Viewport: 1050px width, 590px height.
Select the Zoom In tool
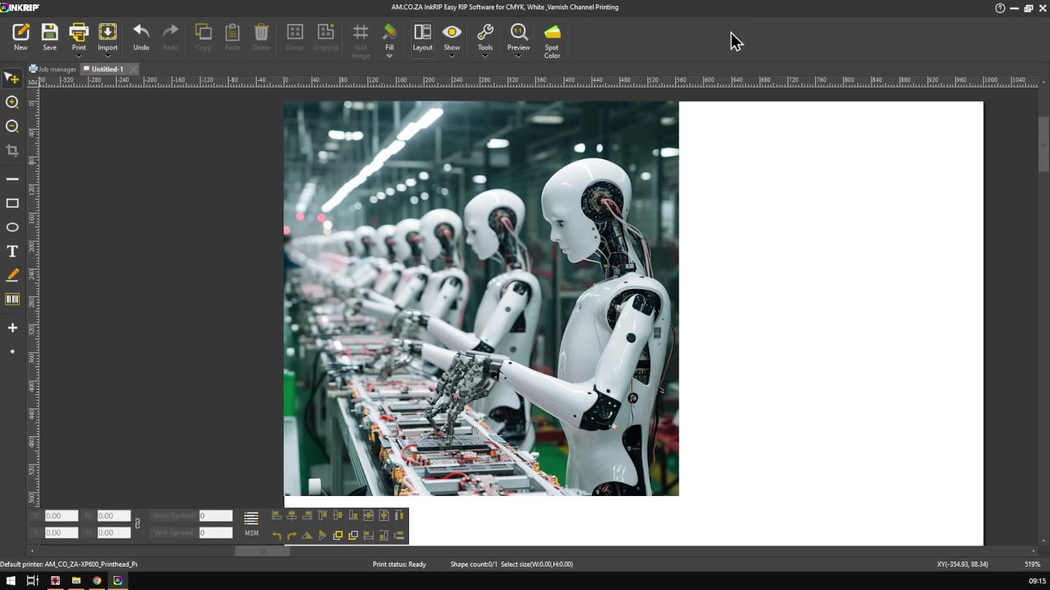(12, 103)
